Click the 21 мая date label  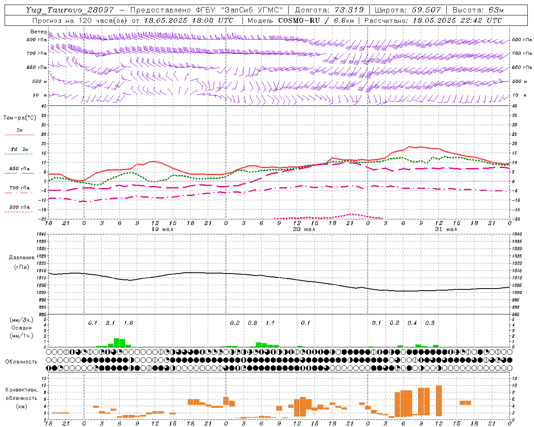(x=446, y=229)
